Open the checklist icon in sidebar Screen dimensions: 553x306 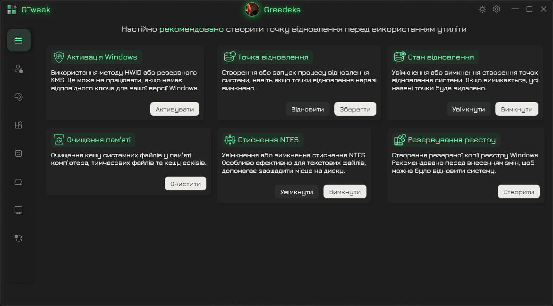[19, 153]
